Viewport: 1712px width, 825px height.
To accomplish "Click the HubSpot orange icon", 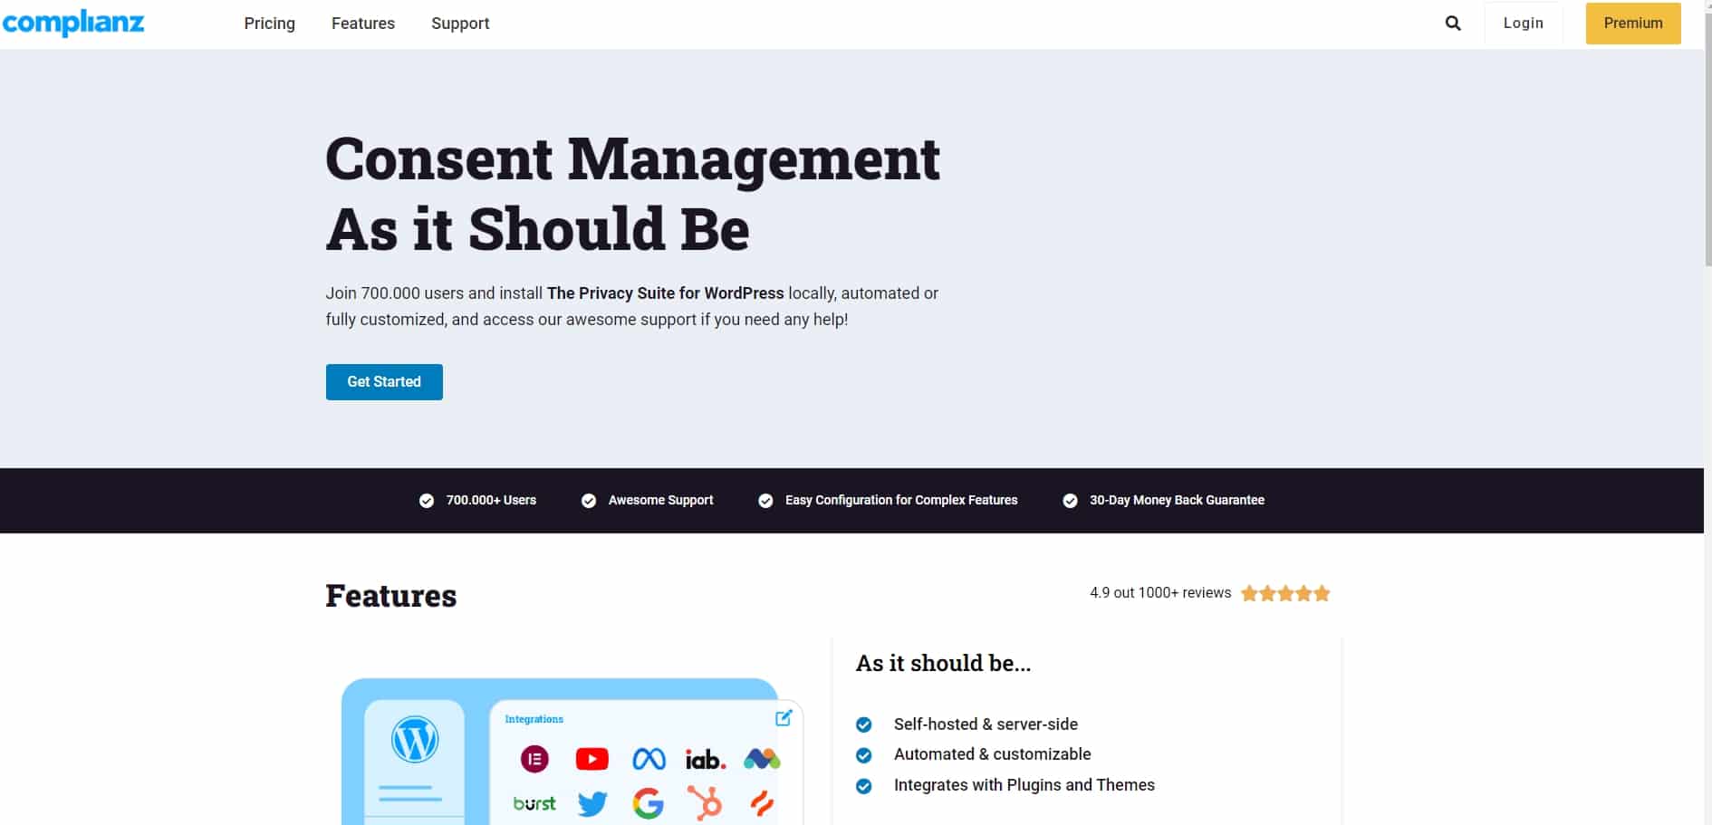I will [x=705, y=803].
